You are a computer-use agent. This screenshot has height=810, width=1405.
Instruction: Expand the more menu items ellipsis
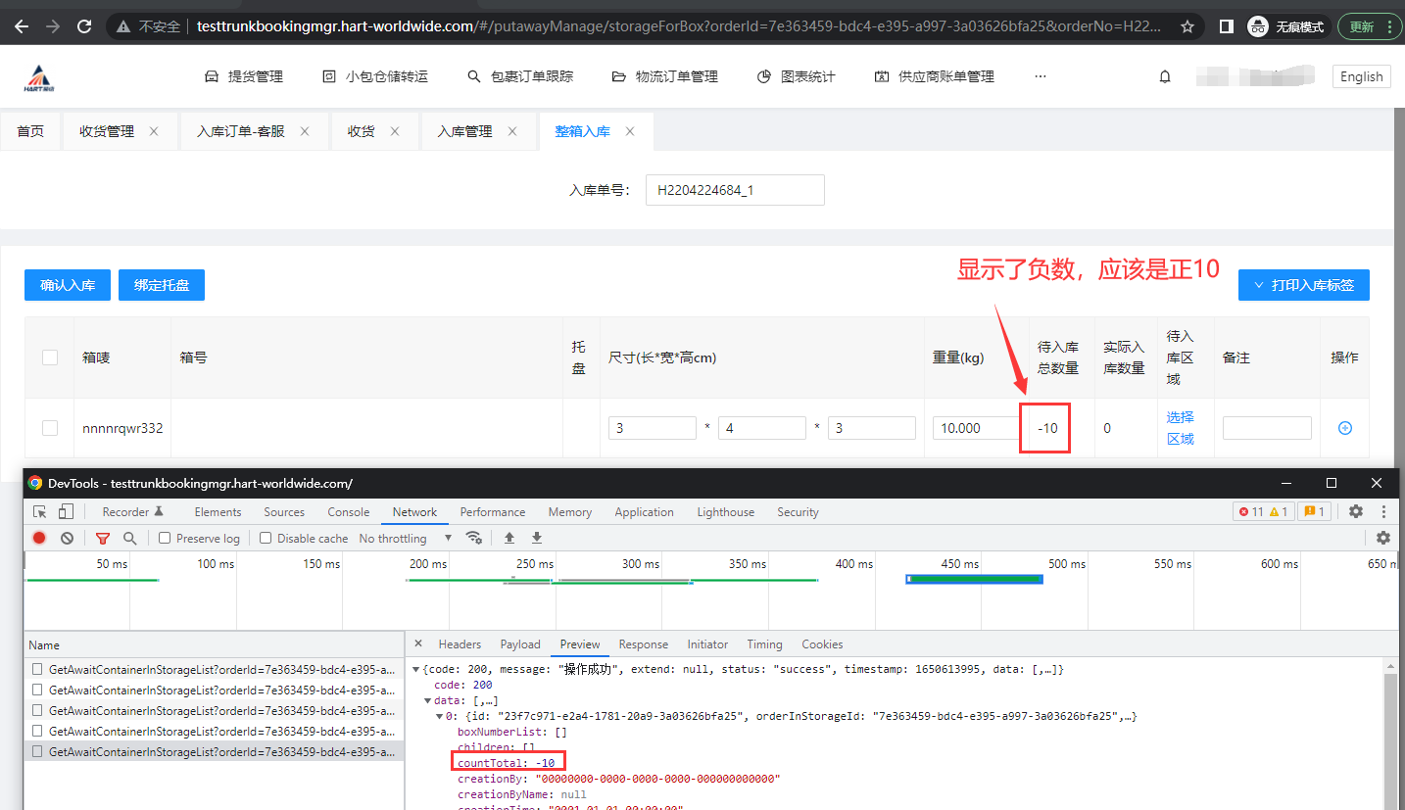(1041, 76)
